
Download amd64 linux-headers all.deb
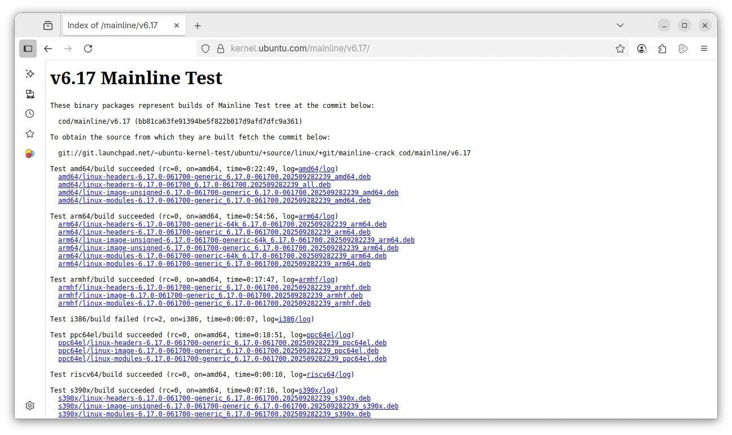click(x=194, y=185)
